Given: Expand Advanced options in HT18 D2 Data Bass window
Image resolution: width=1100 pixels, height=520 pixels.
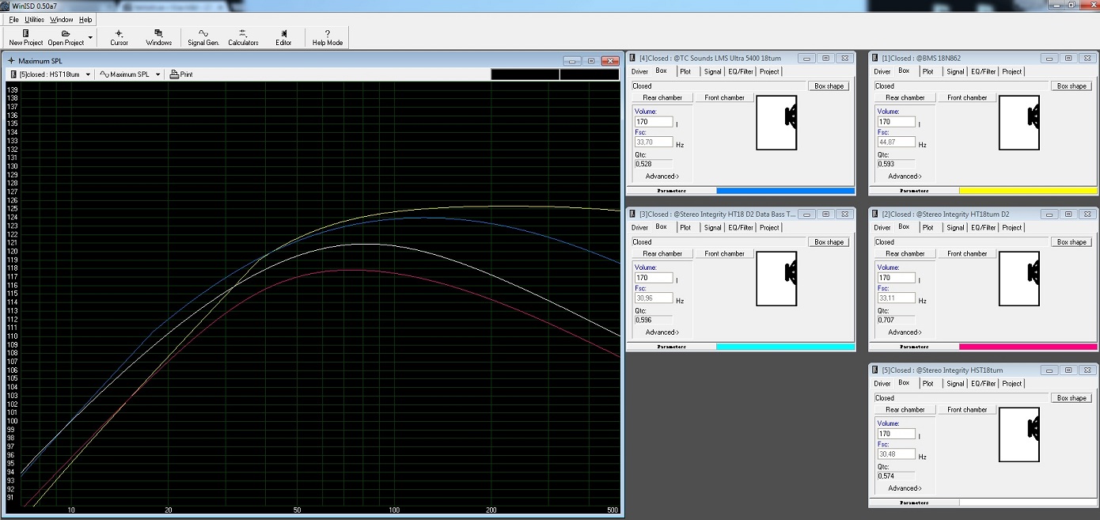Looking at the screenshot, I should [662, 332].
